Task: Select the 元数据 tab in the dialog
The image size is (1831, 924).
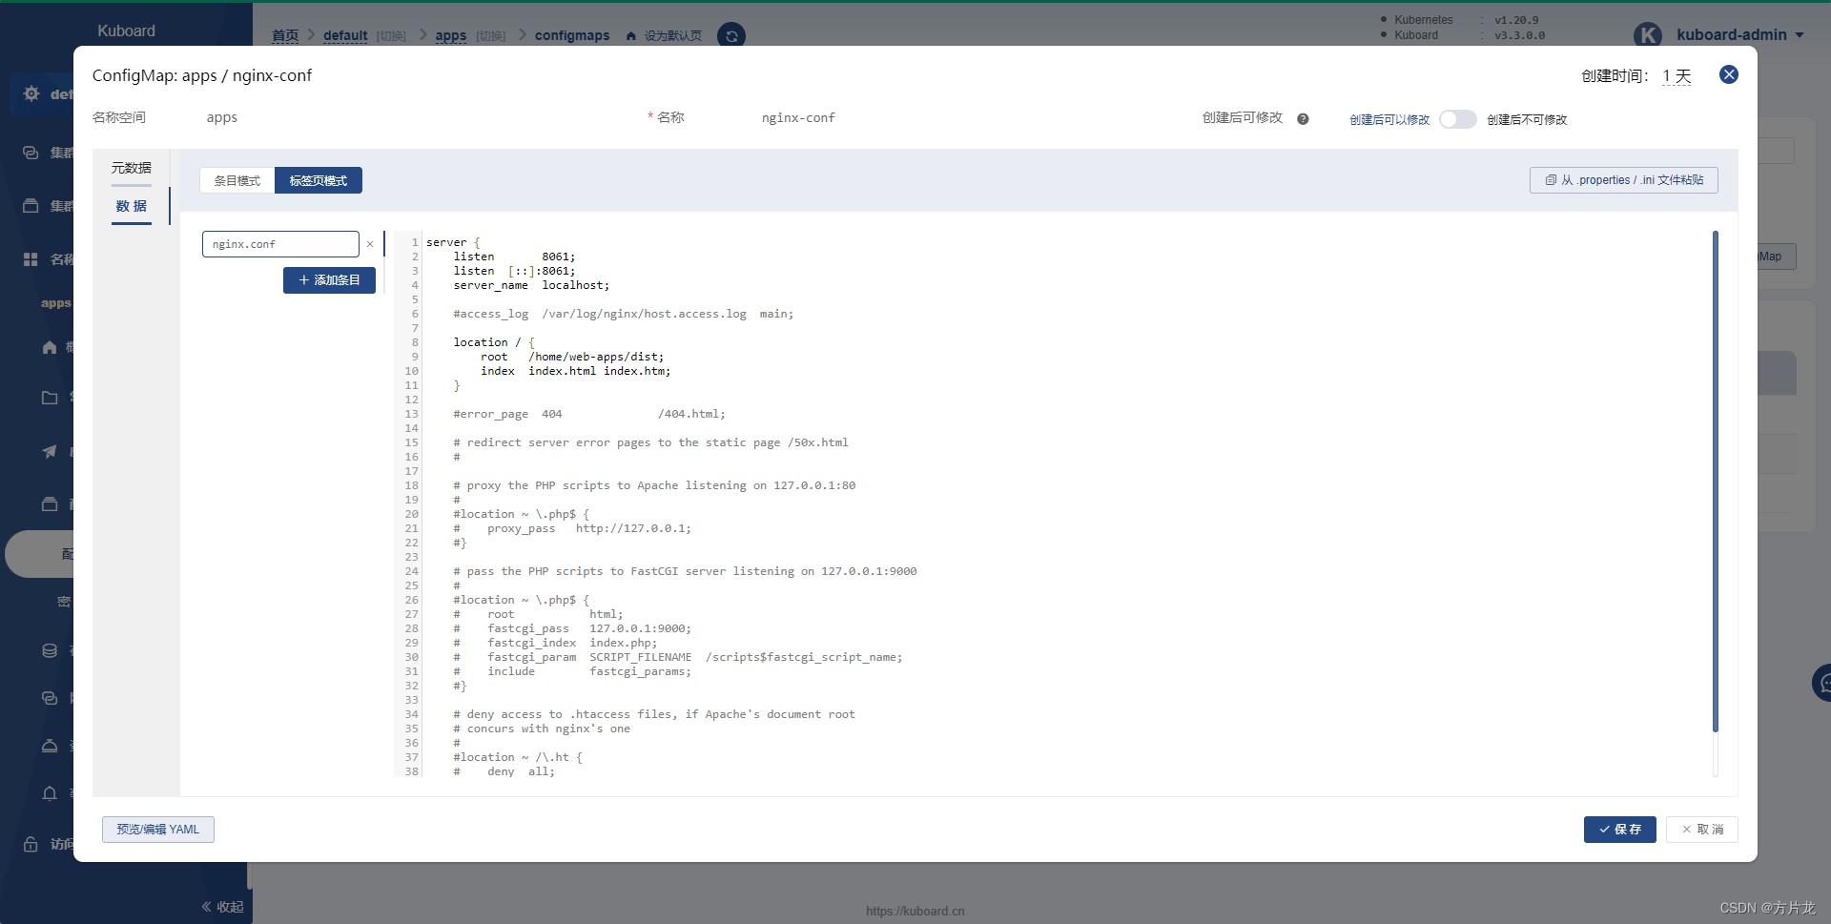Action: point(131,167)
